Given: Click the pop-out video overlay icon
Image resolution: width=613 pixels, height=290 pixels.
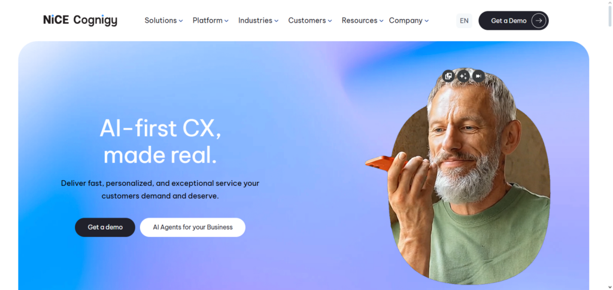Looking at the screenshot, I should (448, 76).
